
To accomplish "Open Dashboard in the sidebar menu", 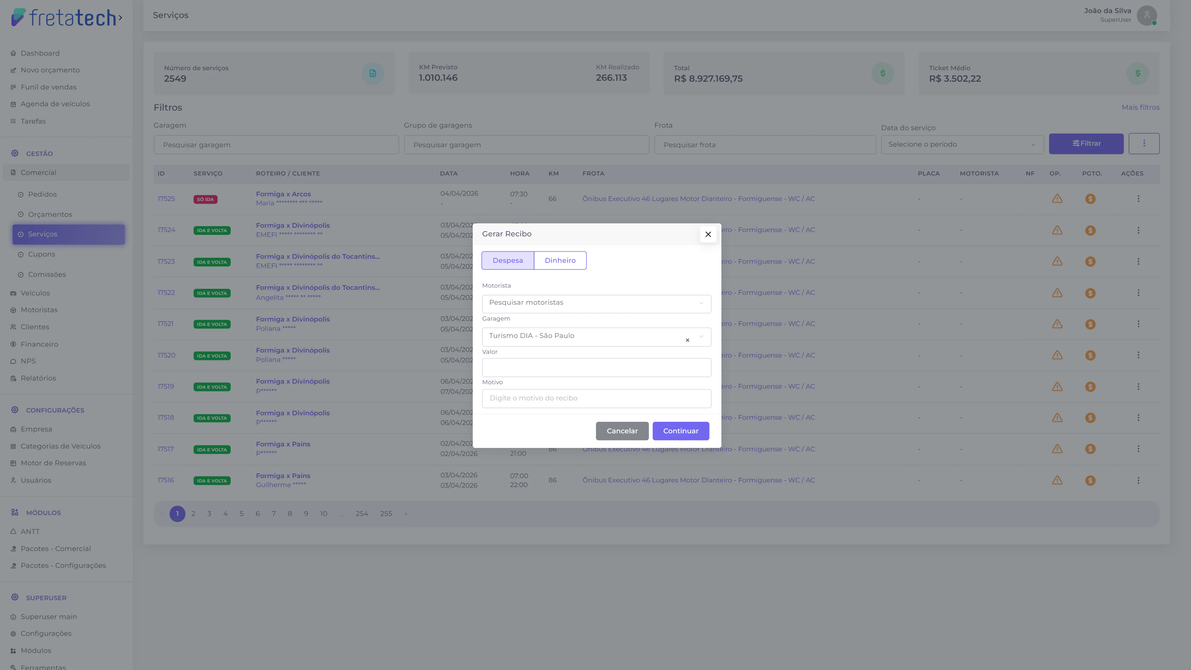I will pos(40,54).
